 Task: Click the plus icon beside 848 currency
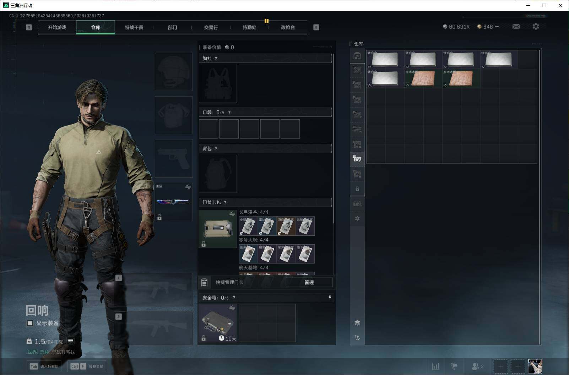pyautogui.click(x=497, y=27)
